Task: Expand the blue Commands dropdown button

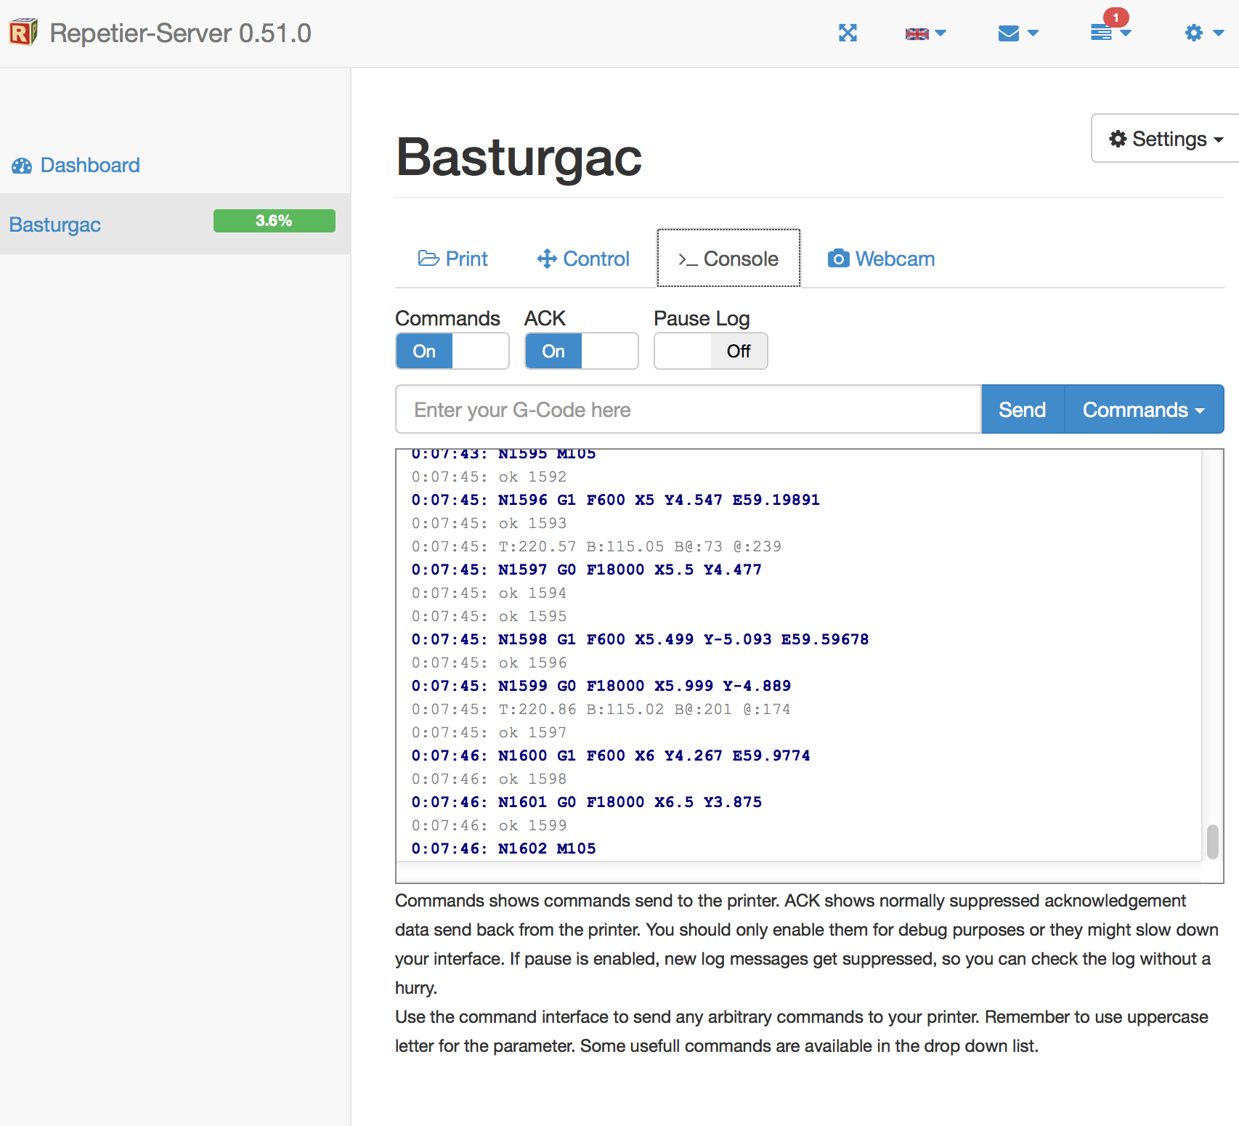Action: [x=1143, y=410]
